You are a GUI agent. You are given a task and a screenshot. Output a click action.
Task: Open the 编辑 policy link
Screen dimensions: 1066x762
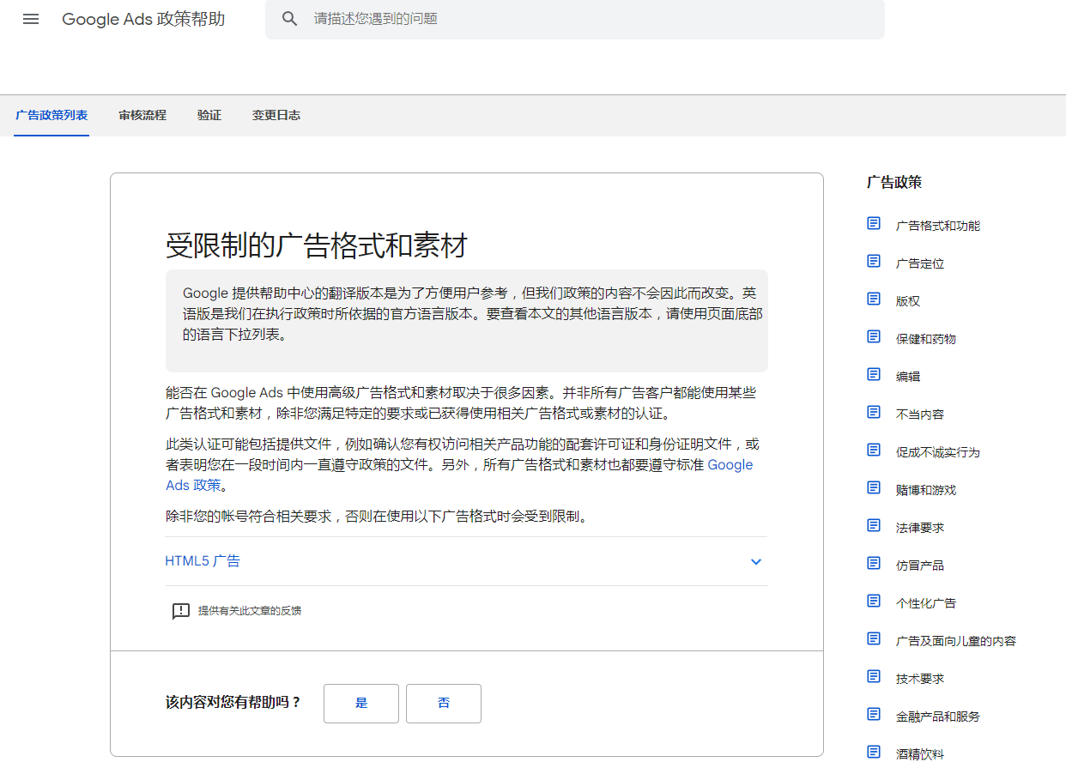(908, 377)
